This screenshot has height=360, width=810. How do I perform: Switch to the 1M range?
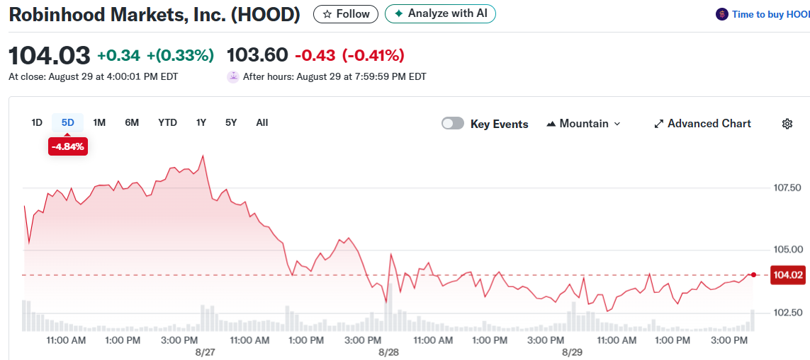pos(99,123)
